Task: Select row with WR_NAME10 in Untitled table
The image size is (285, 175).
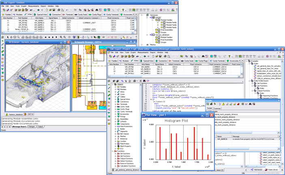Action: [69, 23]
